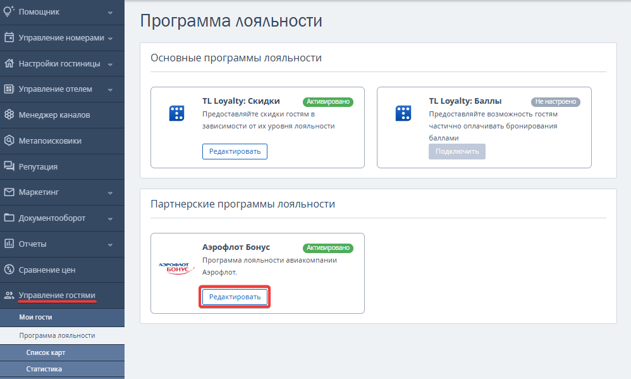The width and height of the screenshot is (631, 379).
Task: Click the TL Loyalty: Баллы dice logo
Action: (403, 113)
